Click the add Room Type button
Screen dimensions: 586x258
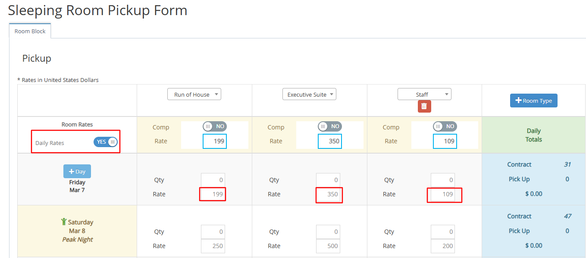533,101
